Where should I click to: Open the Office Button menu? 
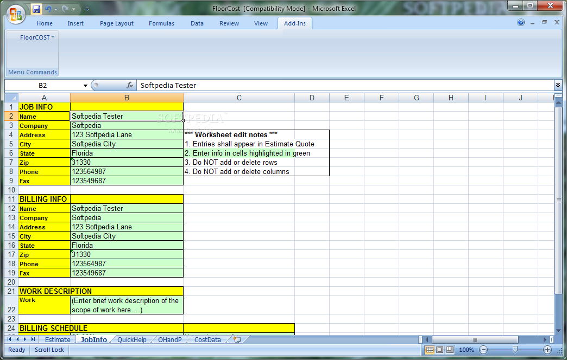tap(16, 15)
